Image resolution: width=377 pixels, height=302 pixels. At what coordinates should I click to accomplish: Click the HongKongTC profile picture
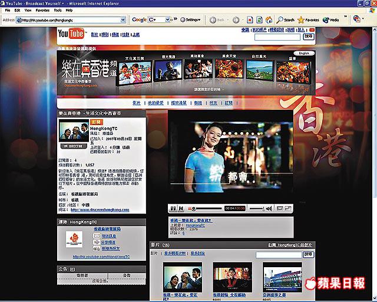tap(74, 131)
